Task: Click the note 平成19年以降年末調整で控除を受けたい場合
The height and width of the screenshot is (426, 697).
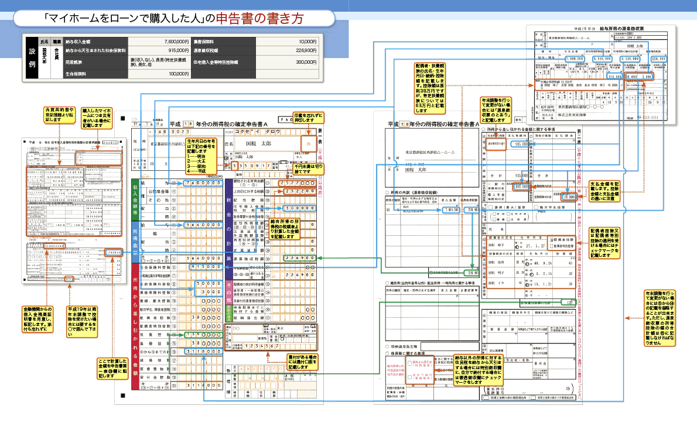Action: pos(82,321)
